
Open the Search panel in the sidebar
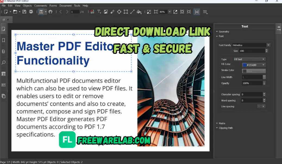(3, 63)
